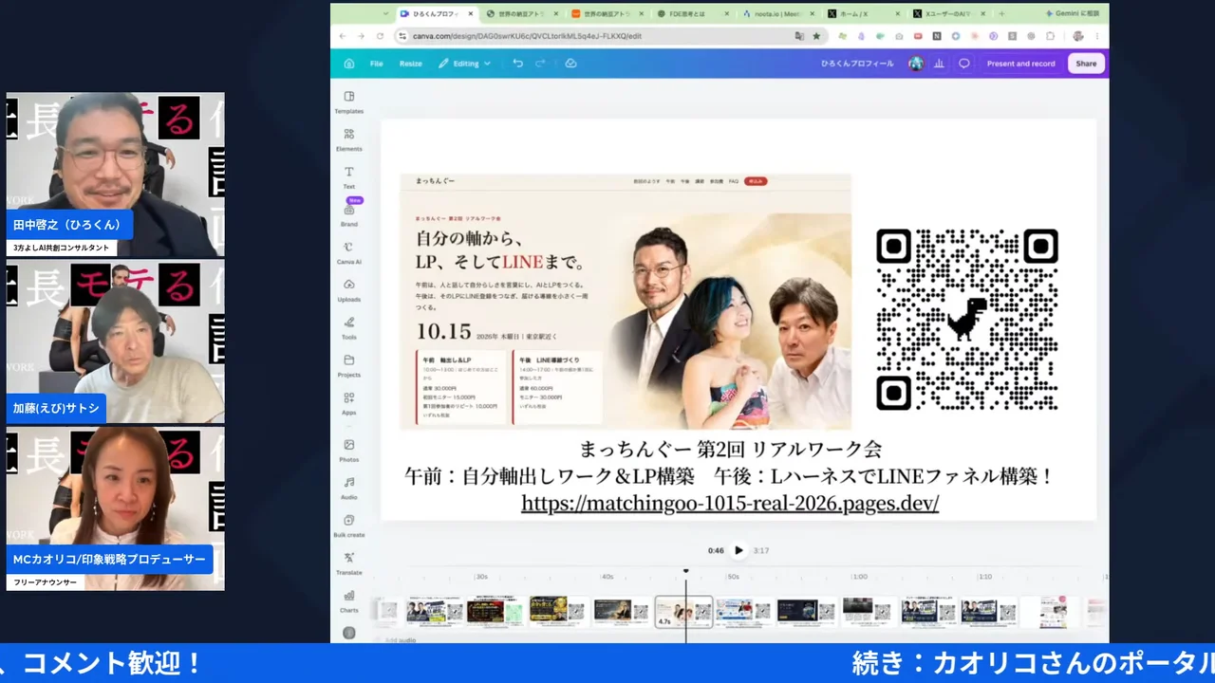
Task: Click the translate page icon in address bar
Action: point(799,36)
